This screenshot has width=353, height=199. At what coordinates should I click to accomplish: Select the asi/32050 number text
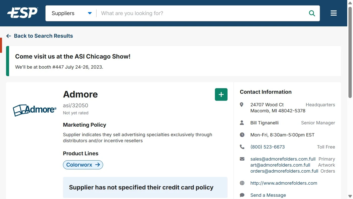tap(76, 106)
